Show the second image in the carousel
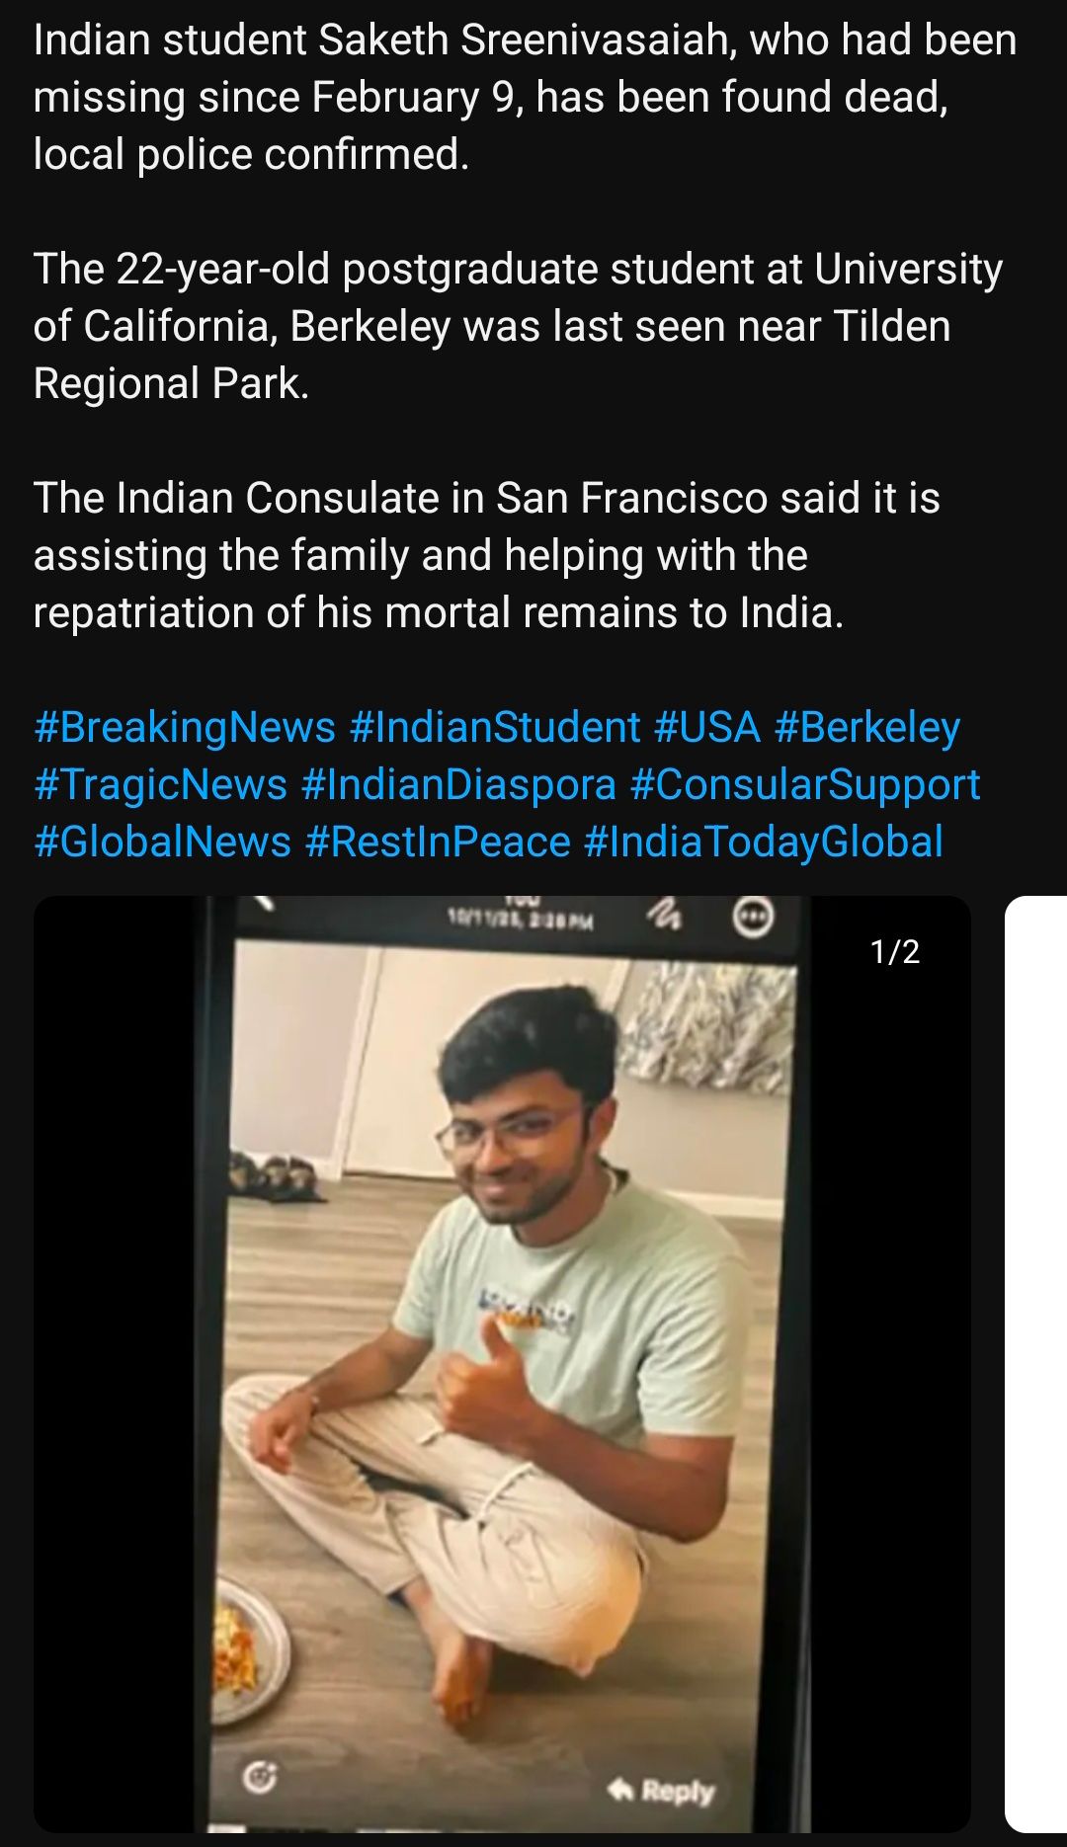Screen dimensions: 1067x1847 [x=1035, y=1363]
